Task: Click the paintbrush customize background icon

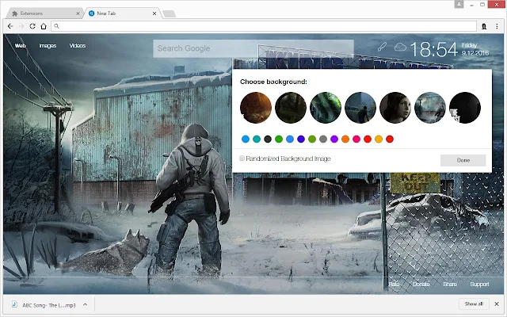Action: coord(382,47)
